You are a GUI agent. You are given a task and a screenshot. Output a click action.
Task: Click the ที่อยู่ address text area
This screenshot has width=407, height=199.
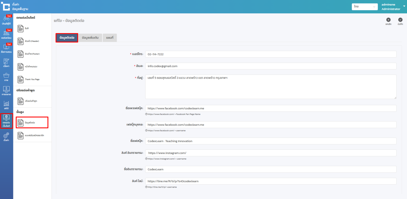270,86
